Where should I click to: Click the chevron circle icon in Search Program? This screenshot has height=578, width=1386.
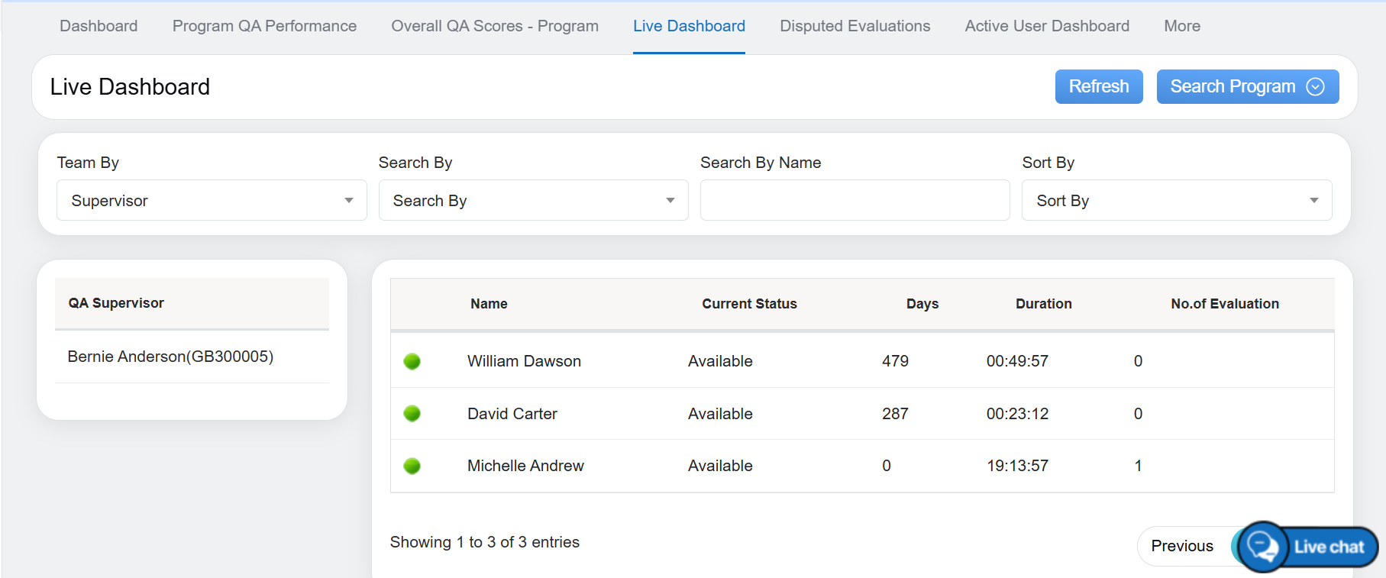[1315, 87]
